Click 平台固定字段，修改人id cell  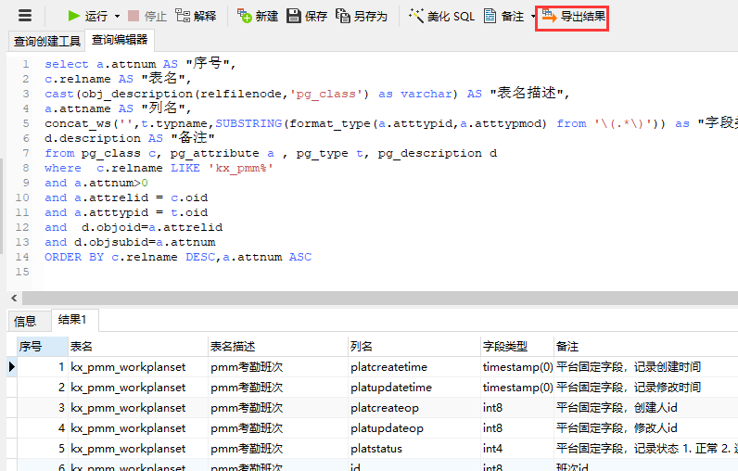pyautogui.click(x=645, y=428)
